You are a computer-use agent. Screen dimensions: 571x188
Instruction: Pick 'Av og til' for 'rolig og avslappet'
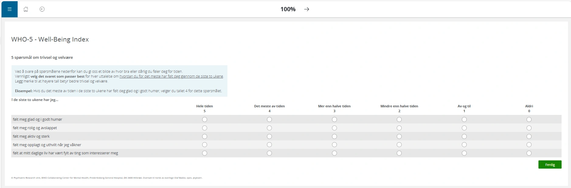tap(464, 128)
